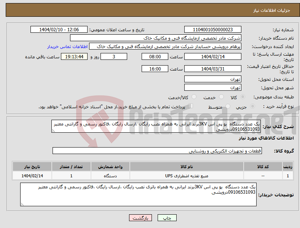The height and width of the screenshot is (228, 300).
Task: Click the request creator field پرهام درویشی
Action: [165, 47]
